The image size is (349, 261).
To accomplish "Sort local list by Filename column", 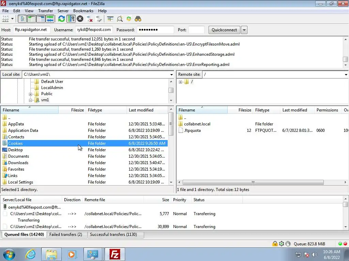I will pos(30,110).
